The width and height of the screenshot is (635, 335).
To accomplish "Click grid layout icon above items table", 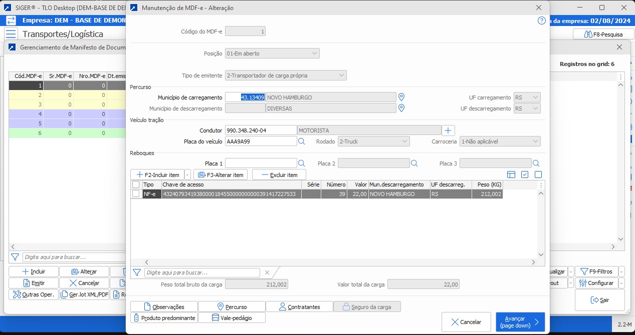I will click(x=511, y=174).
